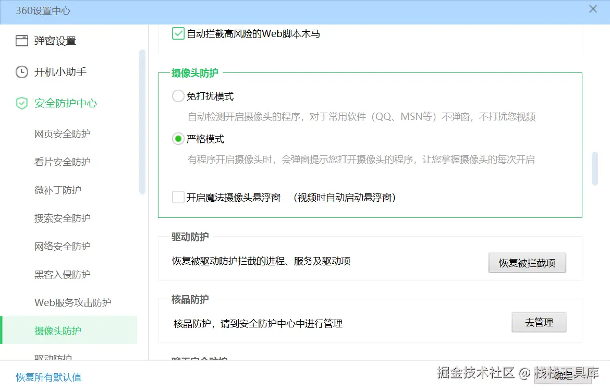610x391 pixels.
Task: Open the 弹窗设置 section
Action: coord(55,41)
